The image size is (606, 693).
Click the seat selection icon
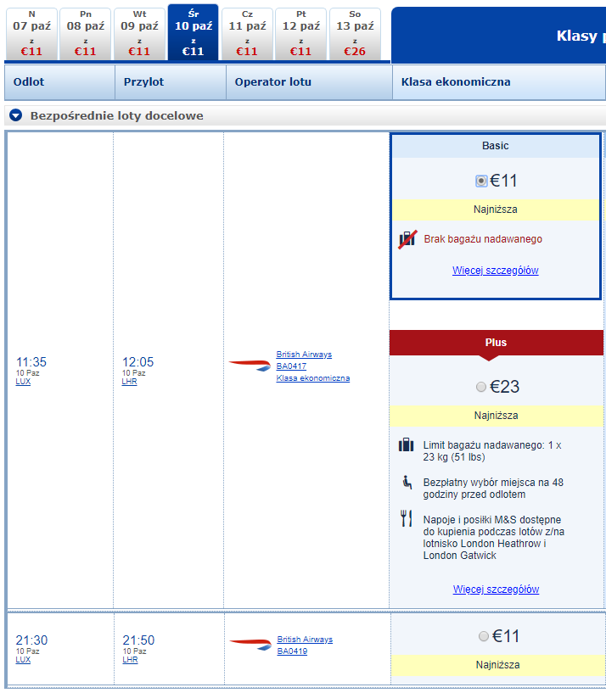pos(407,482)
